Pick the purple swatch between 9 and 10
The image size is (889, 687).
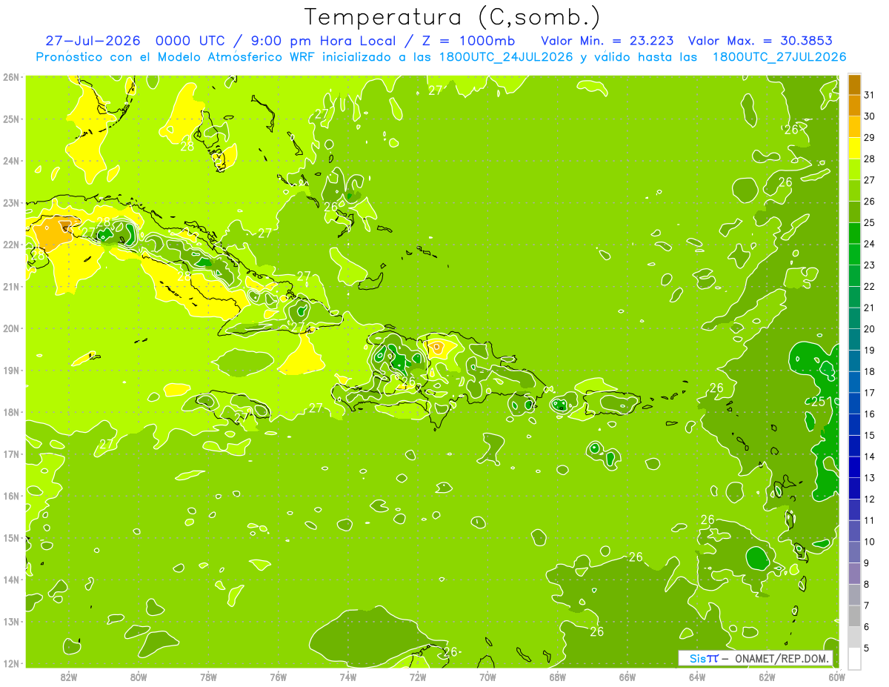[x=854, y=552]
